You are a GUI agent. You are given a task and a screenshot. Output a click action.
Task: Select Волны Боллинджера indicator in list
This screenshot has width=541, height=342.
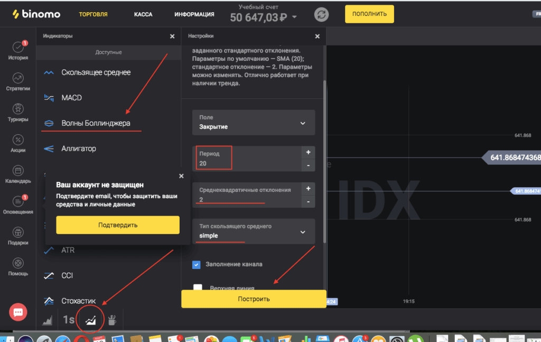pos(96,123)
